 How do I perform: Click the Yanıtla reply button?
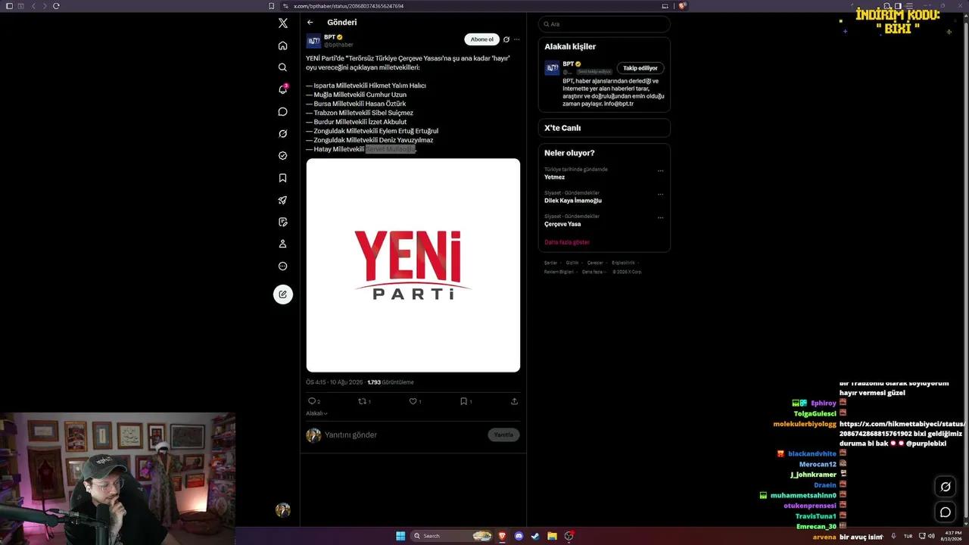coord(503,435)
